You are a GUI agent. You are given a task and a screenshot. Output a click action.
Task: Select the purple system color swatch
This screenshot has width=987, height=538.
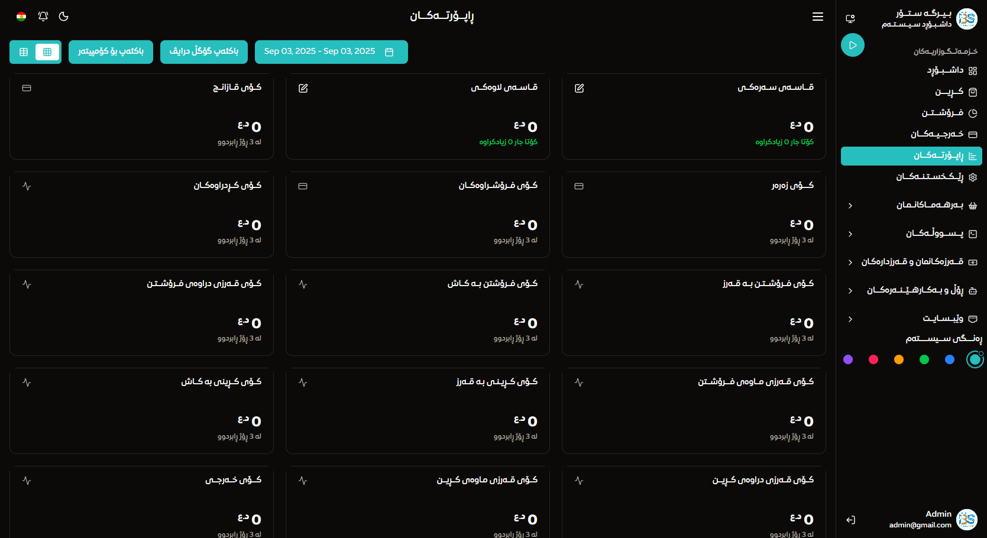(x=848, y=359)
